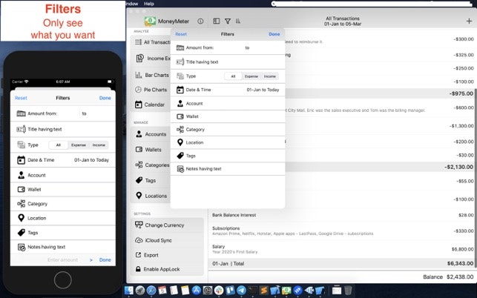The image size is (477, 298).
Task: Open Trash in the dock
Action: click(348, 291)
